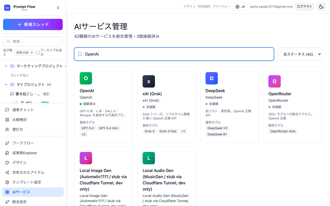Open the 全ステータス (42) filter dropdown

click(x=300, y=54)
